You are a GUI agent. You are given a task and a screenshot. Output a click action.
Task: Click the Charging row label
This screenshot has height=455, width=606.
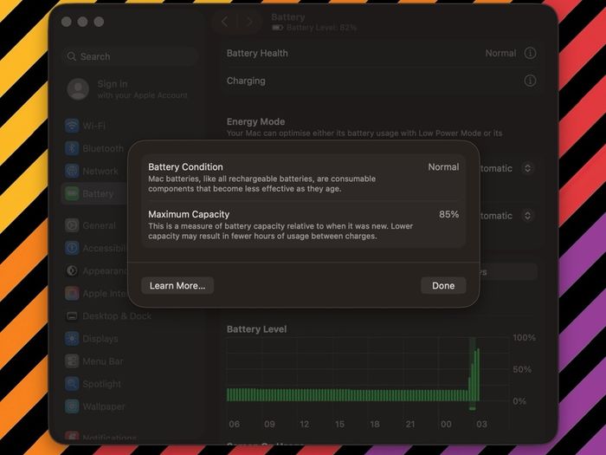coord(246,81)
